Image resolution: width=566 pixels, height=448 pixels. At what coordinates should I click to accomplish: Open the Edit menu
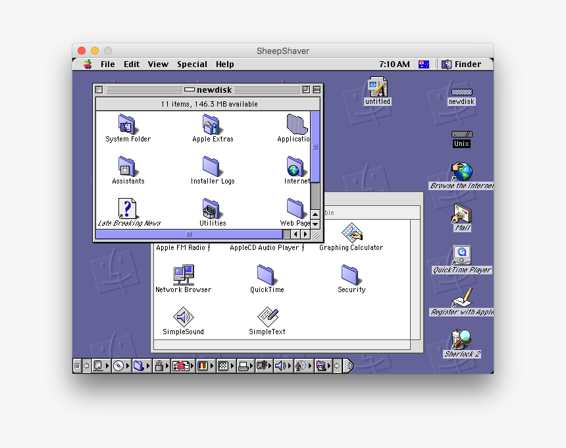pyautogui.click(x=132, y=64)
